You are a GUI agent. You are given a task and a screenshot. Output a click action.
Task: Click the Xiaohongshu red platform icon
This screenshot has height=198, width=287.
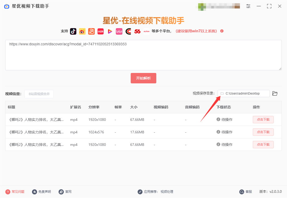[x=100, y=32]
